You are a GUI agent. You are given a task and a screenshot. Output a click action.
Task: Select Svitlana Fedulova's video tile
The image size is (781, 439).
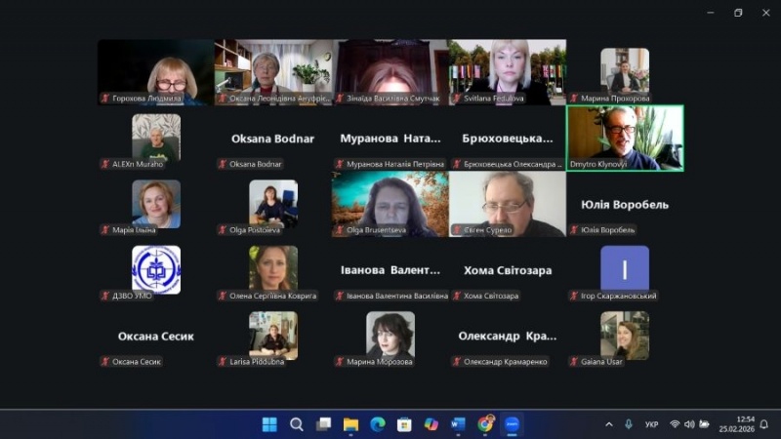508,70
